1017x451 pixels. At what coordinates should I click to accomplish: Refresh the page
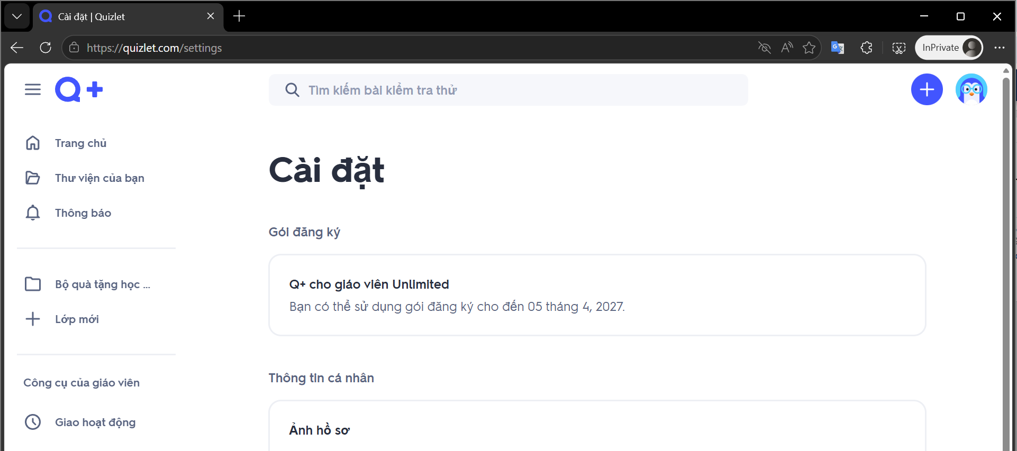click(x=46, y=48)
